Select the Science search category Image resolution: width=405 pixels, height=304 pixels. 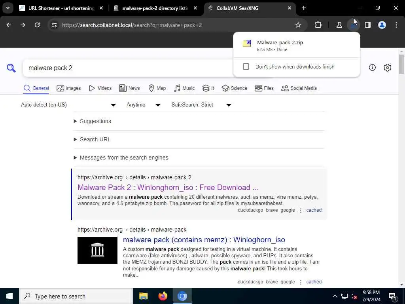point(234,88)
